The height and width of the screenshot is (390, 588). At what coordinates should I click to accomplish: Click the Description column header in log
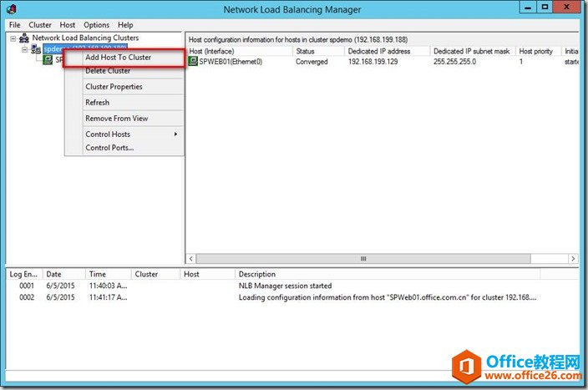(388, 274)
